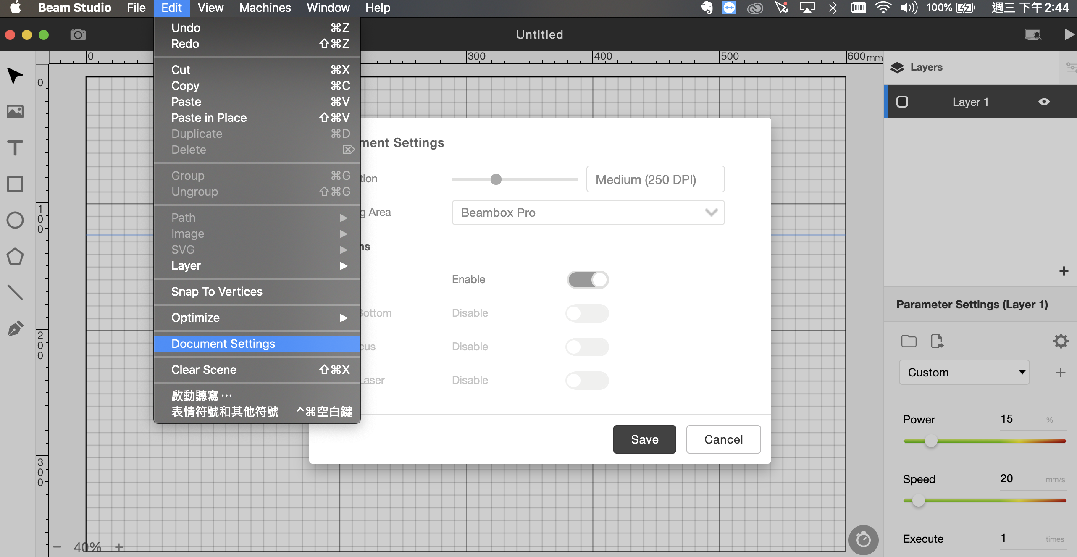Zoom in with the plus icon
1077x557 pixels.
(119, 547)
